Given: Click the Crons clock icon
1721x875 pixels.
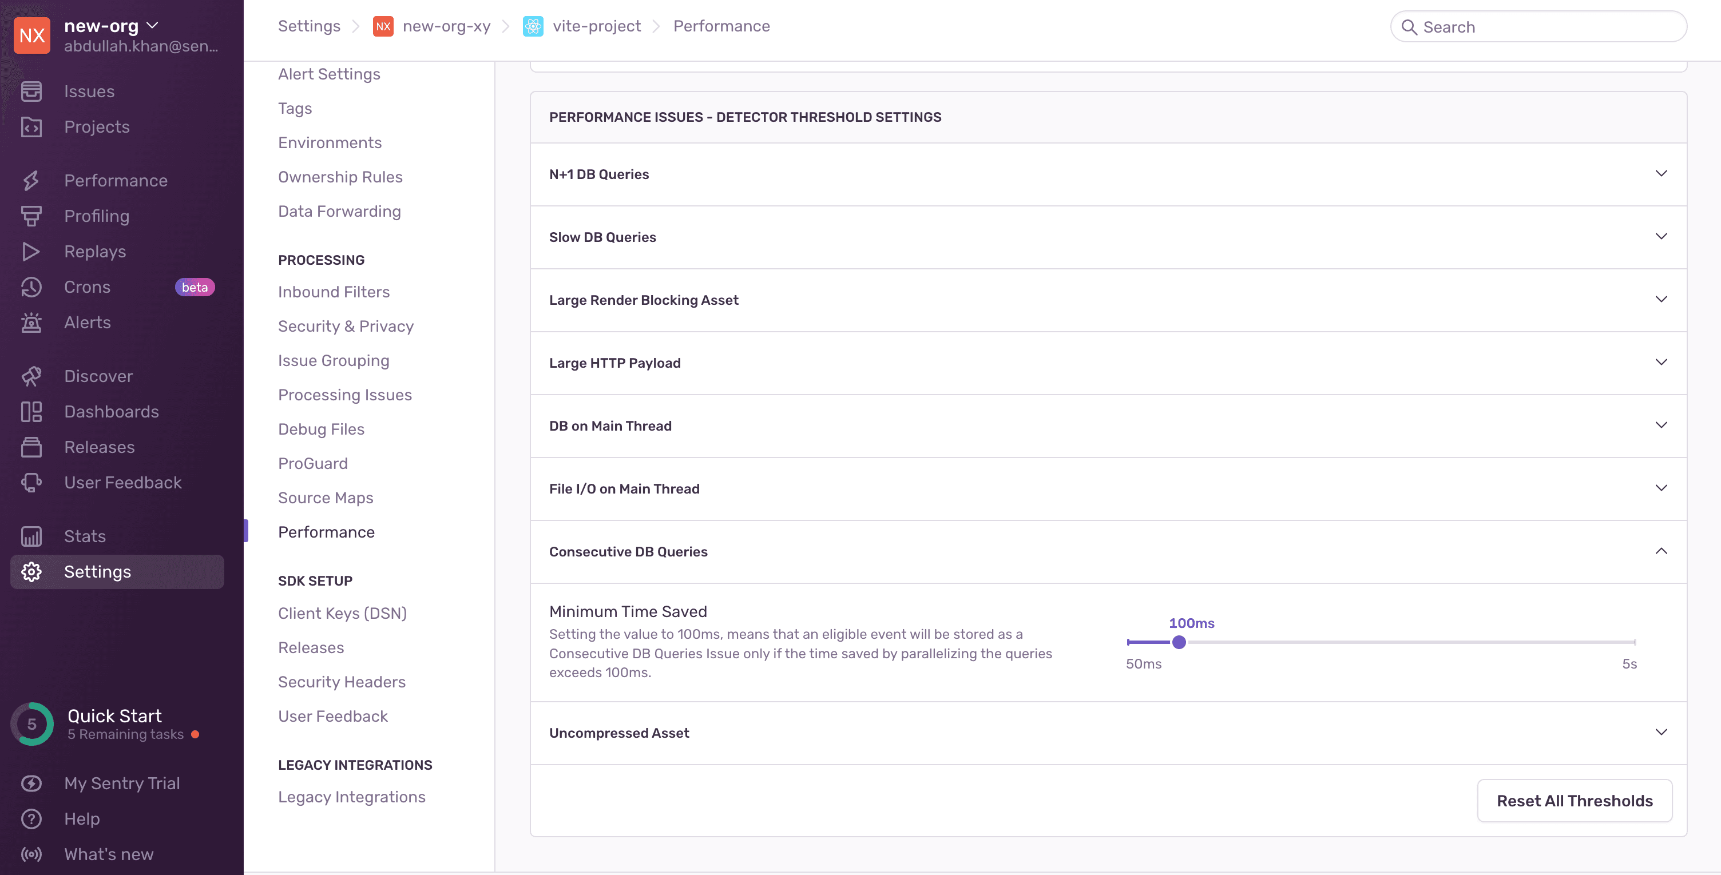Looking at the screenshot, I should coord(31,287).
